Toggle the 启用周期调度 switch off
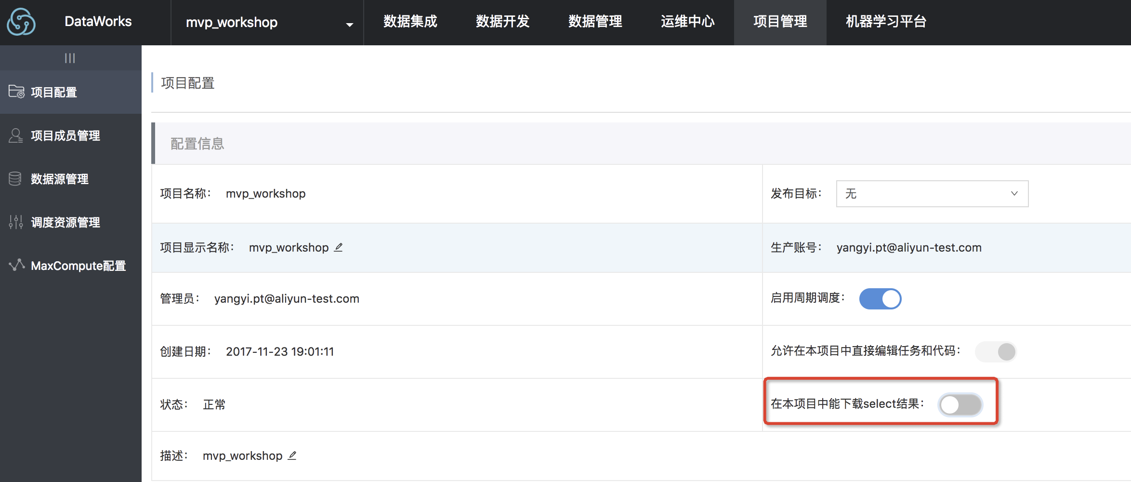The width and height of the screenshot is (1131, 482). [x=880, y=298]
